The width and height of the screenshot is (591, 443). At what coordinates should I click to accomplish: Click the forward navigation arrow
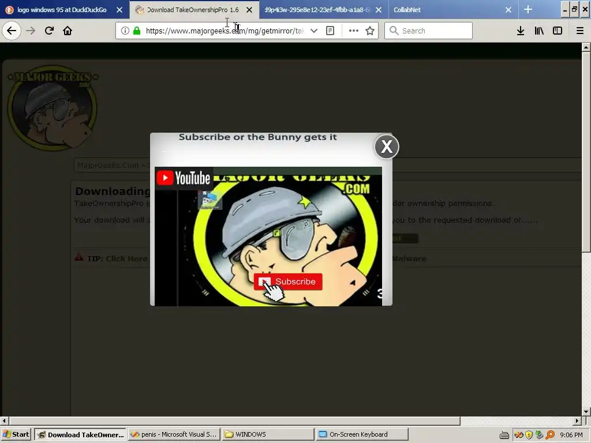coord(31,31)
